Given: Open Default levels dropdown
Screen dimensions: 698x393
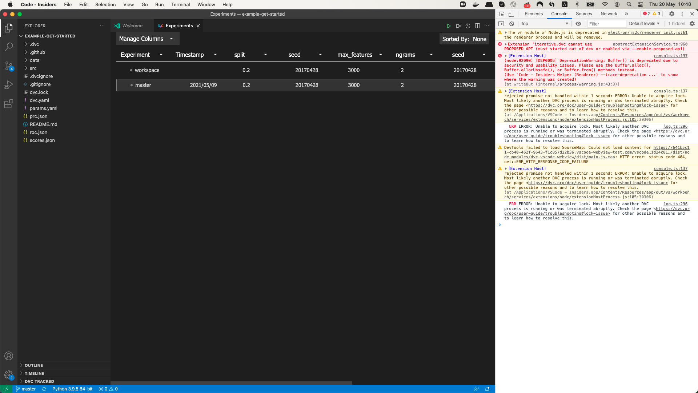Looking at the screenshot, I should 644,24.
